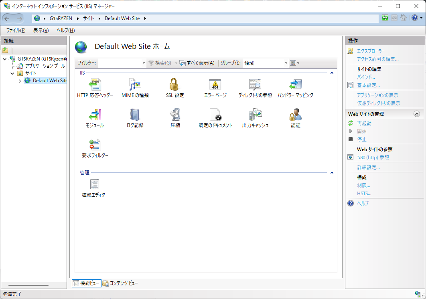The image size is (426, 299).
Task: Click the back navigation arrow
Action: point(7,18)
